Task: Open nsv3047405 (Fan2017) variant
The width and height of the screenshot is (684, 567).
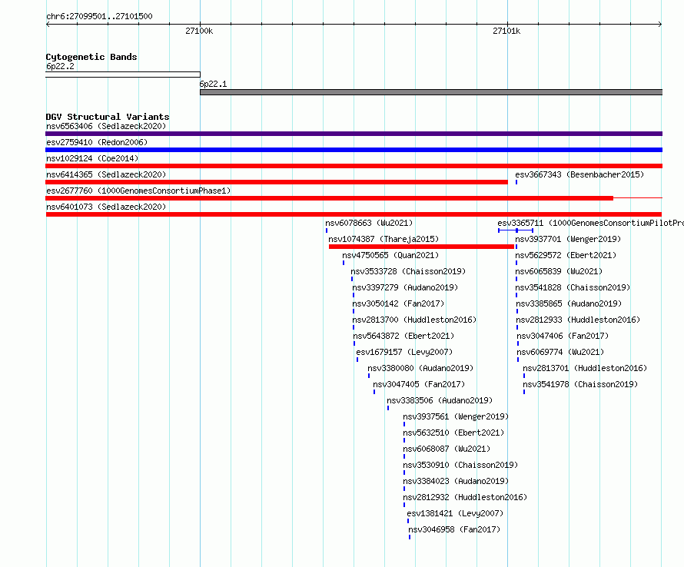Action: [419, 384]
